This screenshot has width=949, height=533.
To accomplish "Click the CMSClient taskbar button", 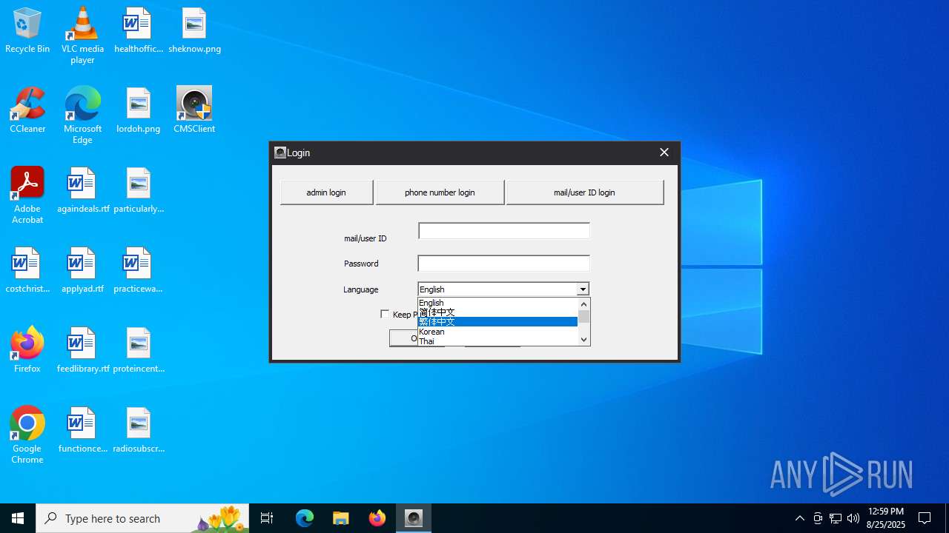I will 414,518.
